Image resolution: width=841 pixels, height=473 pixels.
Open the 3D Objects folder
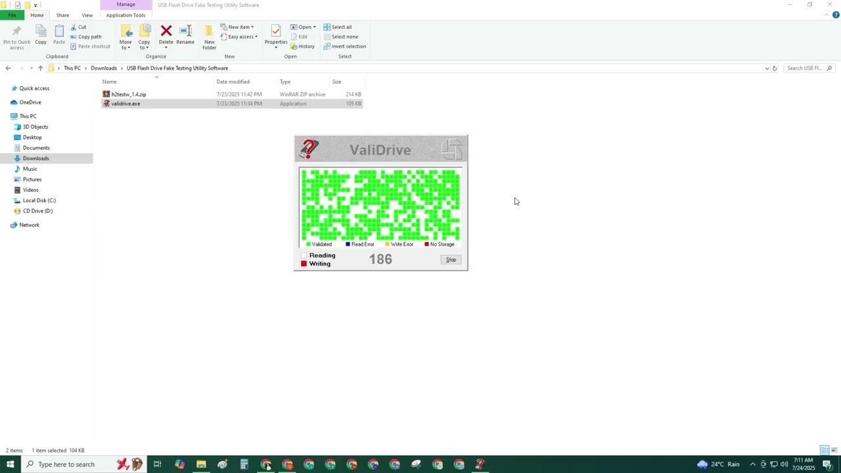pyautogui.click(x=35, y=127)
